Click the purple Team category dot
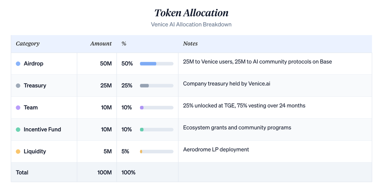 [x=18, y=108]
